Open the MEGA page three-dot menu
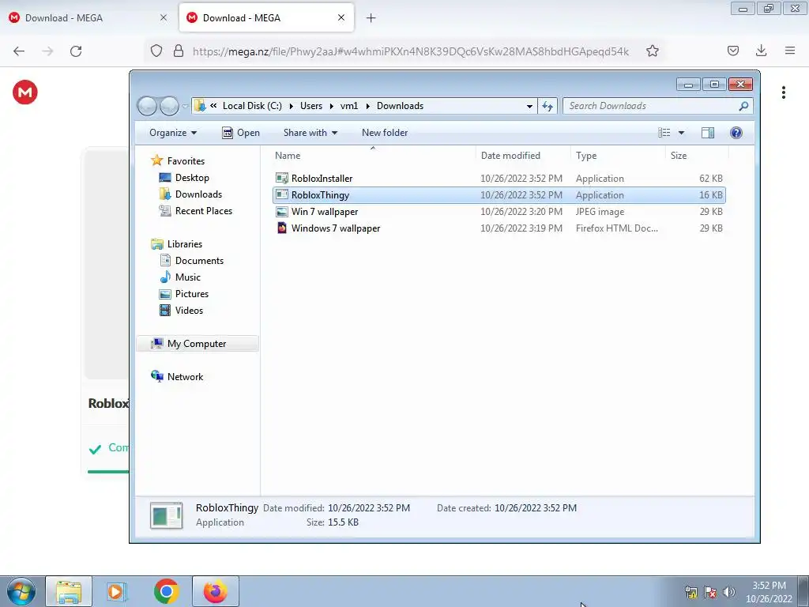809x607 pixels. coord(783,92)
